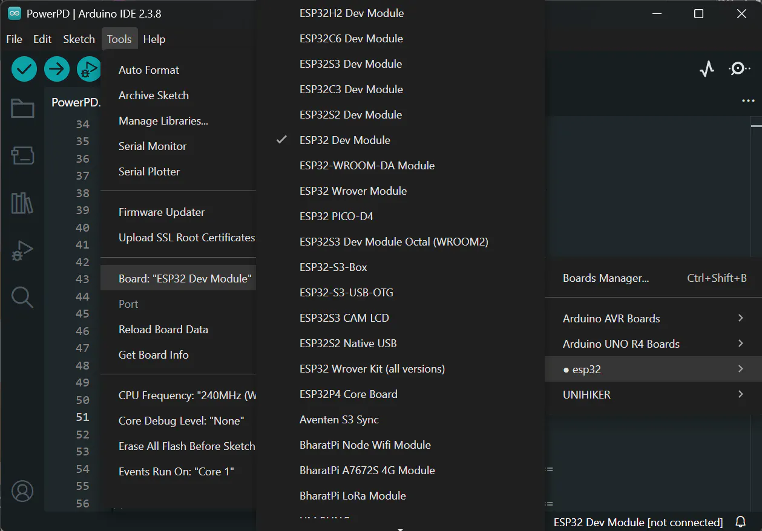Screen dimensions: 762x531
Task: Select Auto Format from Tools menu
Action: coord(179,70)
